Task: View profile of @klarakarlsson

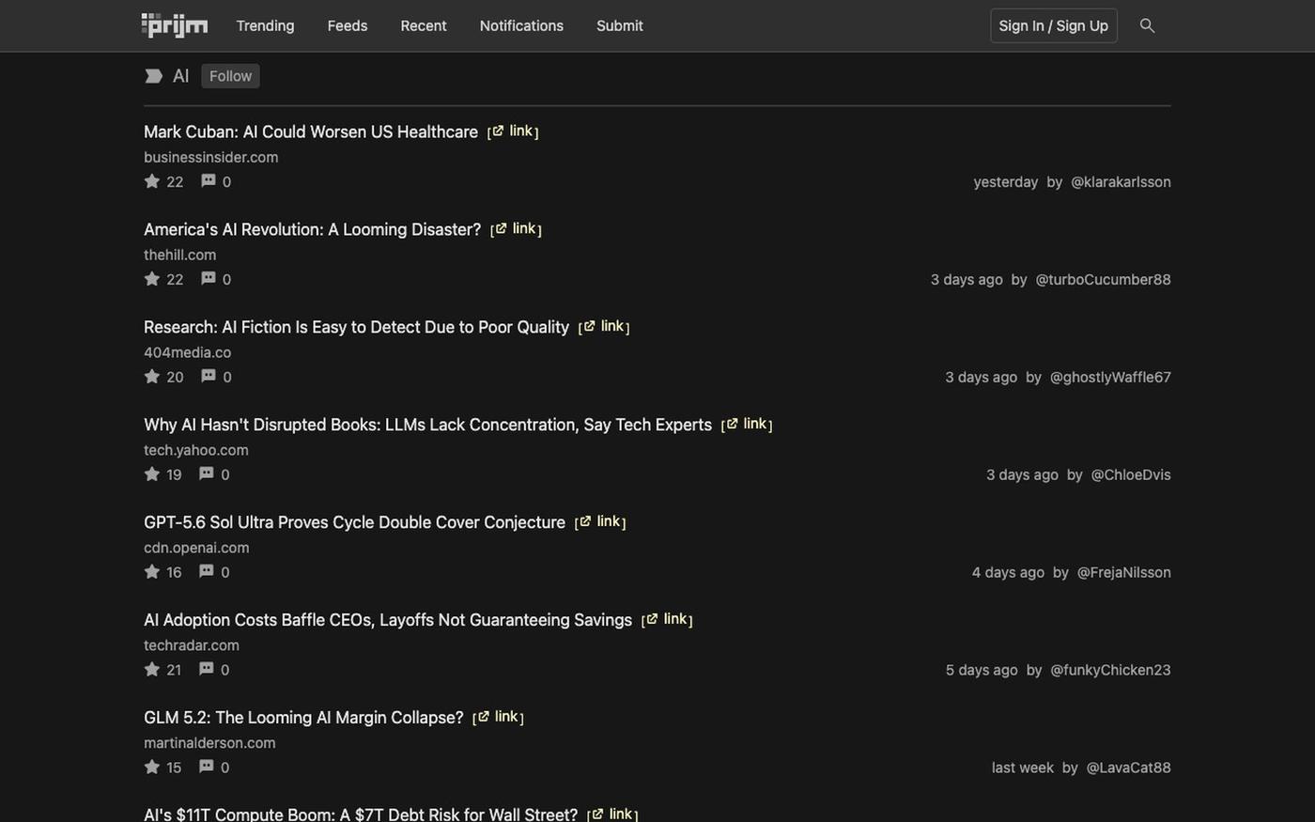Action: 1121,181
